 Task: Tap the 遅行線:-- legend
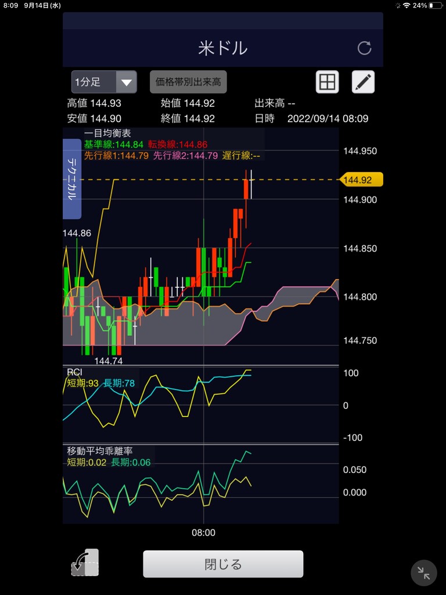tap(241, 156)
